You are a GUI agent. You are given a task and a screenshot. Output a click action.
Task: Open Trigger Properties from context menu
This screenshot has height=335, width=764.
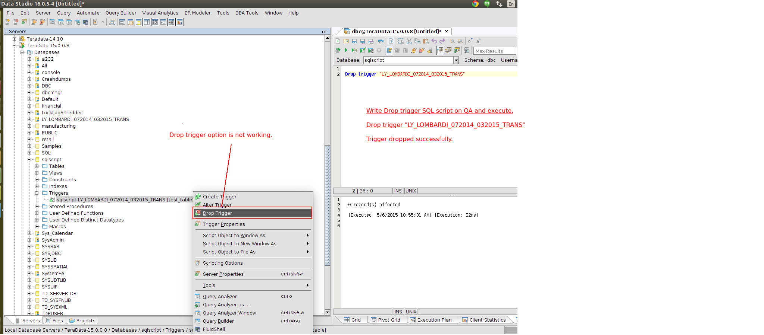point(253,224)
